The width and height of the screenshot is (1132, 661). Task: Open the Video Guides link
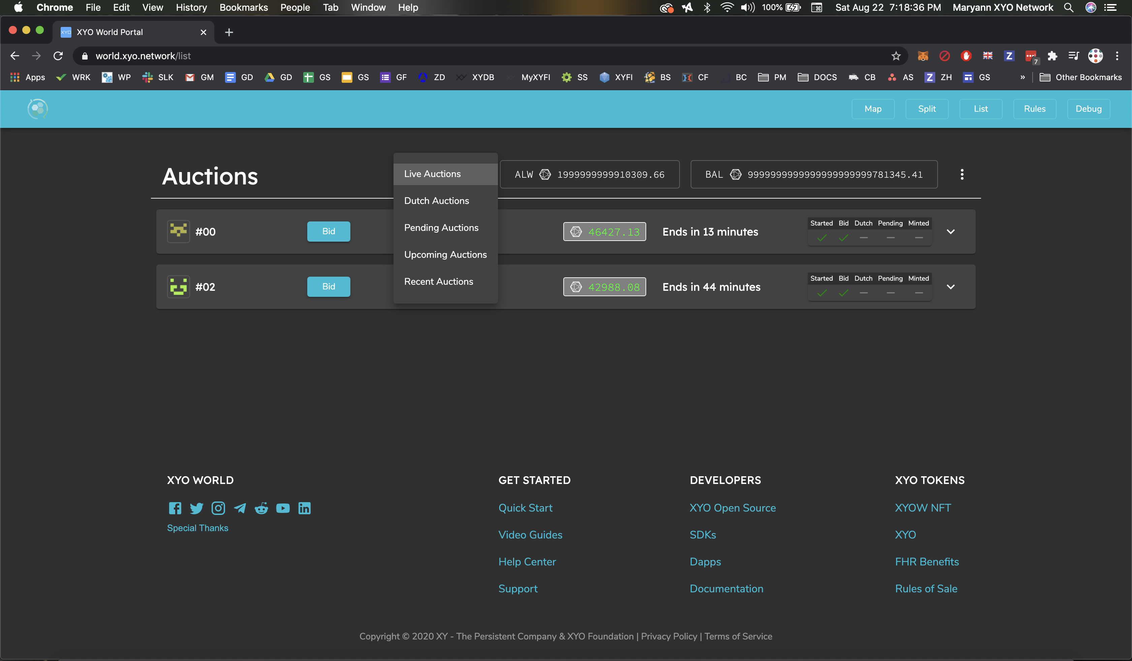pyautogui.click(x=530, y=534)
